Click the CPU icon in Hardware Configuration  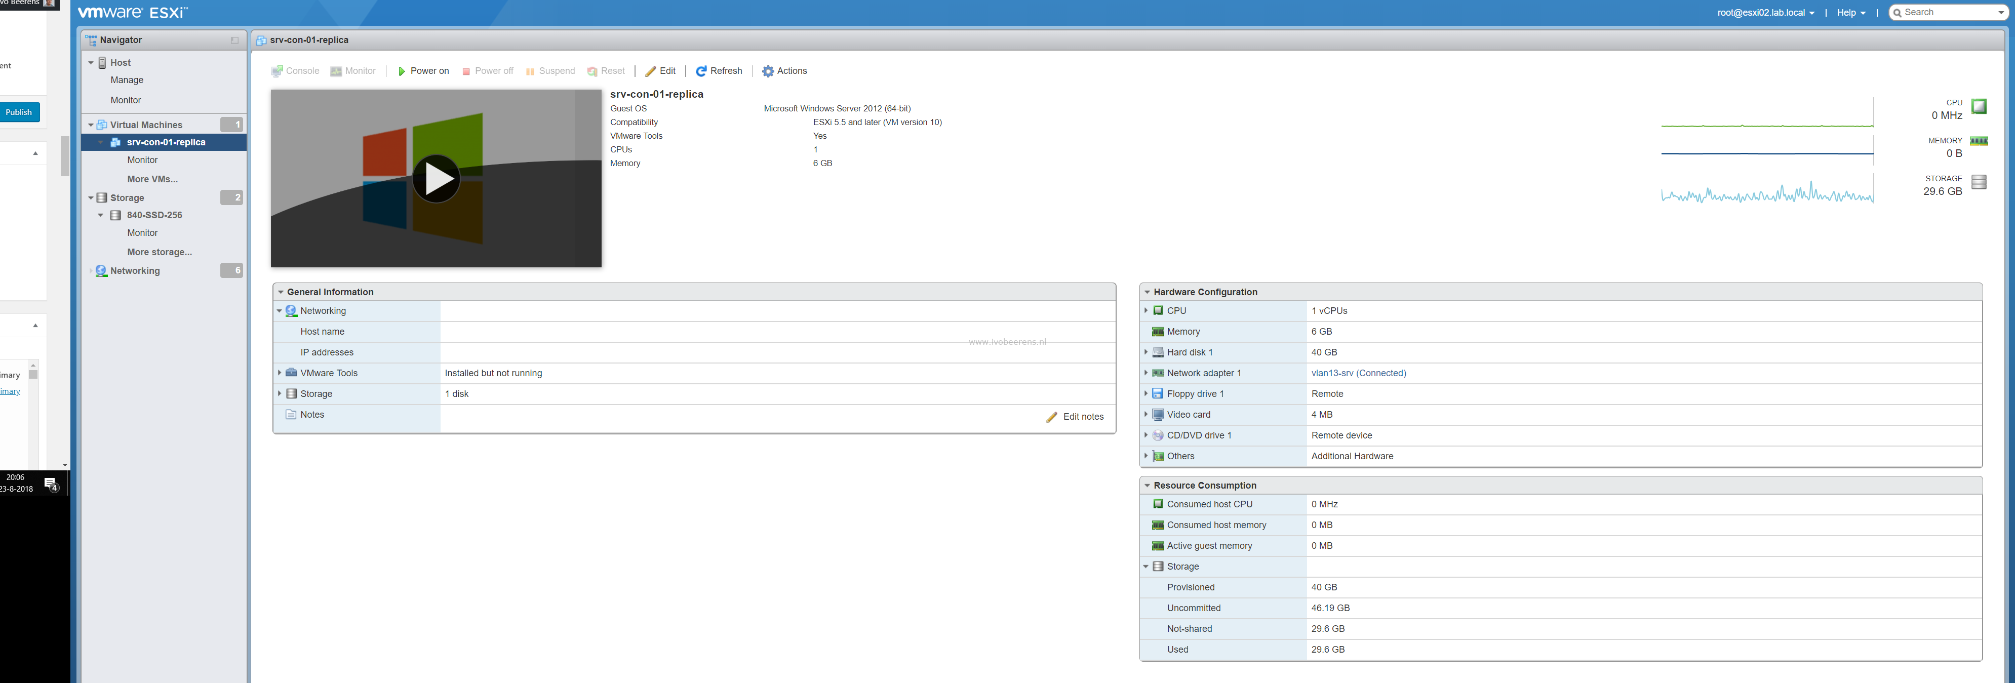click(1158, 310)
